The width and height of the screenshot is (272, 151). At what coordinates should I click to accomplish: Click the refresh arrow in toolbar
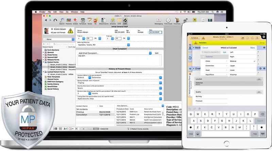tap(55, 20)
